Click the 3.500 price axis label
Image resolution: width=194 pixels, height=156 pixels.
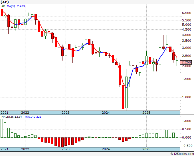click(187, 41)
